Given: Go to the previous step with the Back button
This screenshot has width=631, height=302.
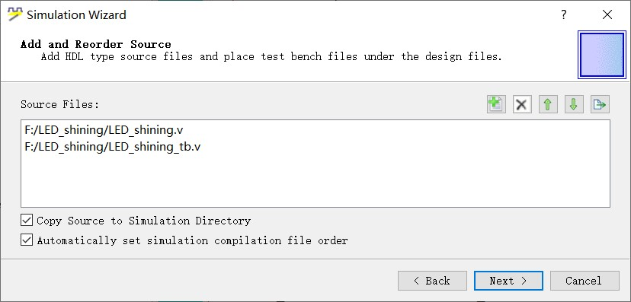Looking at the screenshot, I should (432, 281).
